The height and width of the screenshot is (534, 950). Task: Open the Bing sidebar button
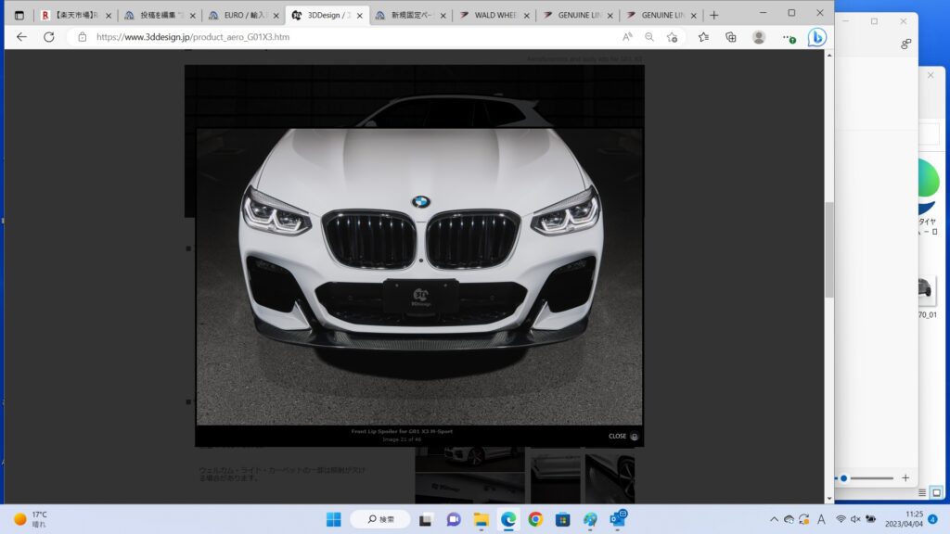[816, 37]
